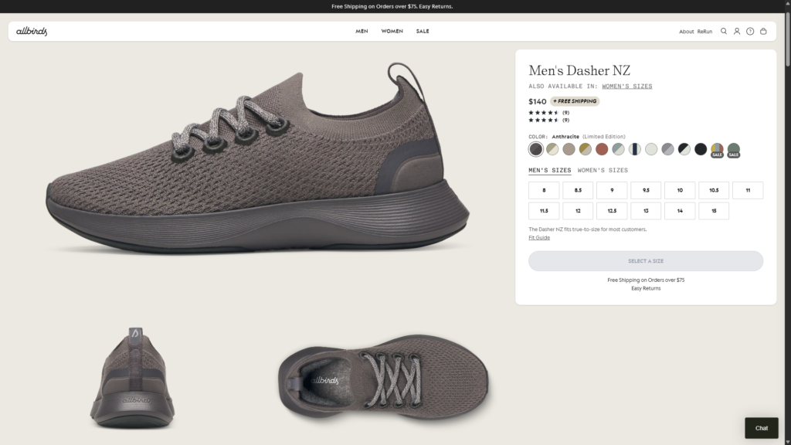The image size is (791, 445).
Task: Pick size 15
Action: coord(714,211)
